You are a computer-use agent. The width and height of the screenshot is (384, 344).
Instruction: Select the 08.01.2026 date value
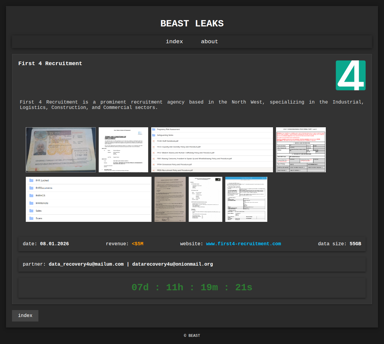click(x=54, y=244)
